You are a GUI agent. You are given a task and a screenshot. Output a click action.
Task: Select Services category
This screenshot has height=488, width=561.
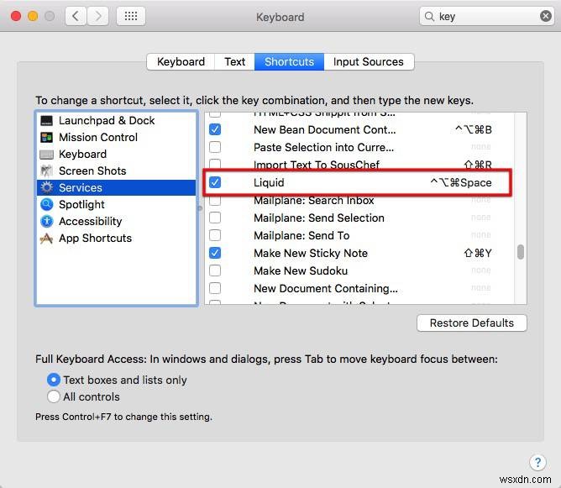tap(116, 187)
